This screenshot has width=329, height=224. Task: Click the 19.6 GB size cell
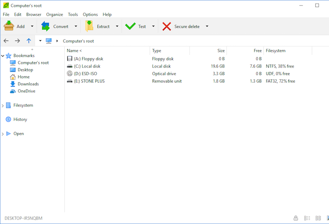tap(218, 66)
